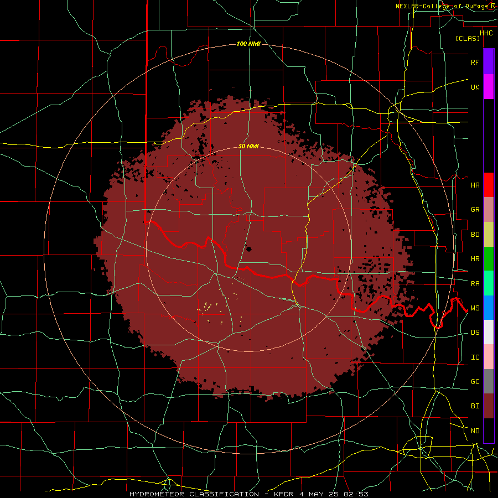Click the BD yellow legend swatch
The width and height of the screenshot is (498, 498).
coord(489,234)
